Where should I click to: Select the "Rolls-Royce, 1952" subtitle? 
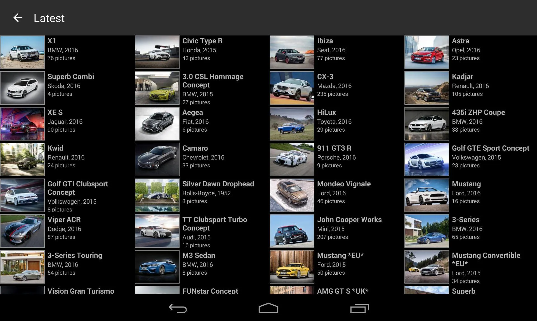[x=206, y=193]
